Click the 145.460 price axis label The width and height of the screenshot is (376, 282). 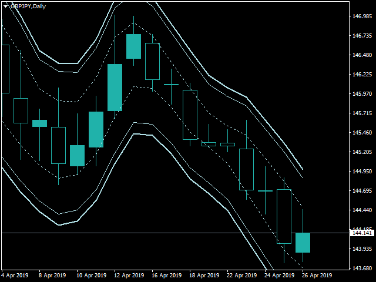tap(362, 132)
